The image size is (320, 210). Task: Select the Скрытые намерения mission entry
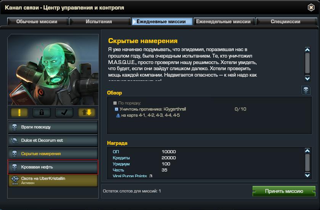53,154
